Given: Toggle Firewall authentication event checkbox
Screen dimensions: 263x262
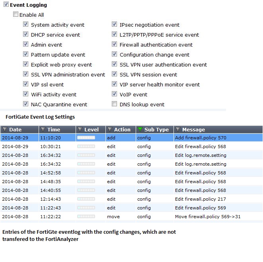Looking at the screenshot, I should tap(115, 44).
